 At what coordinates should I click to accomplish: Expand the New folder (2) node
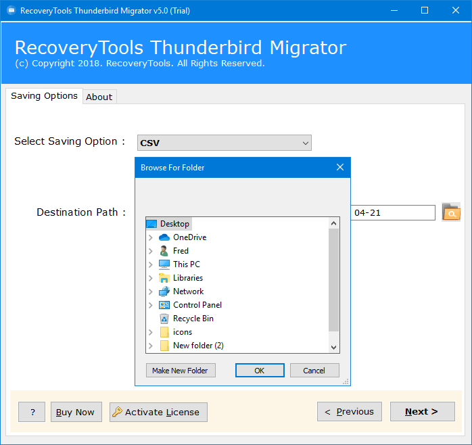(151, 346)
